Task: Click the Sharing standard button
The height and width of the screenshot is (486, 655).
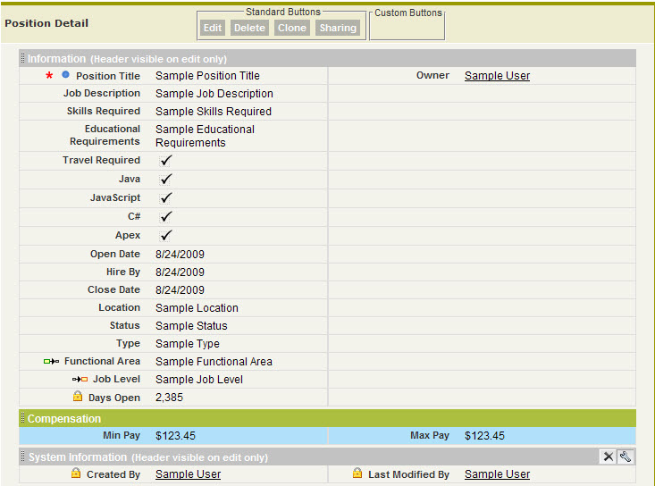Action: pos(338,28)
